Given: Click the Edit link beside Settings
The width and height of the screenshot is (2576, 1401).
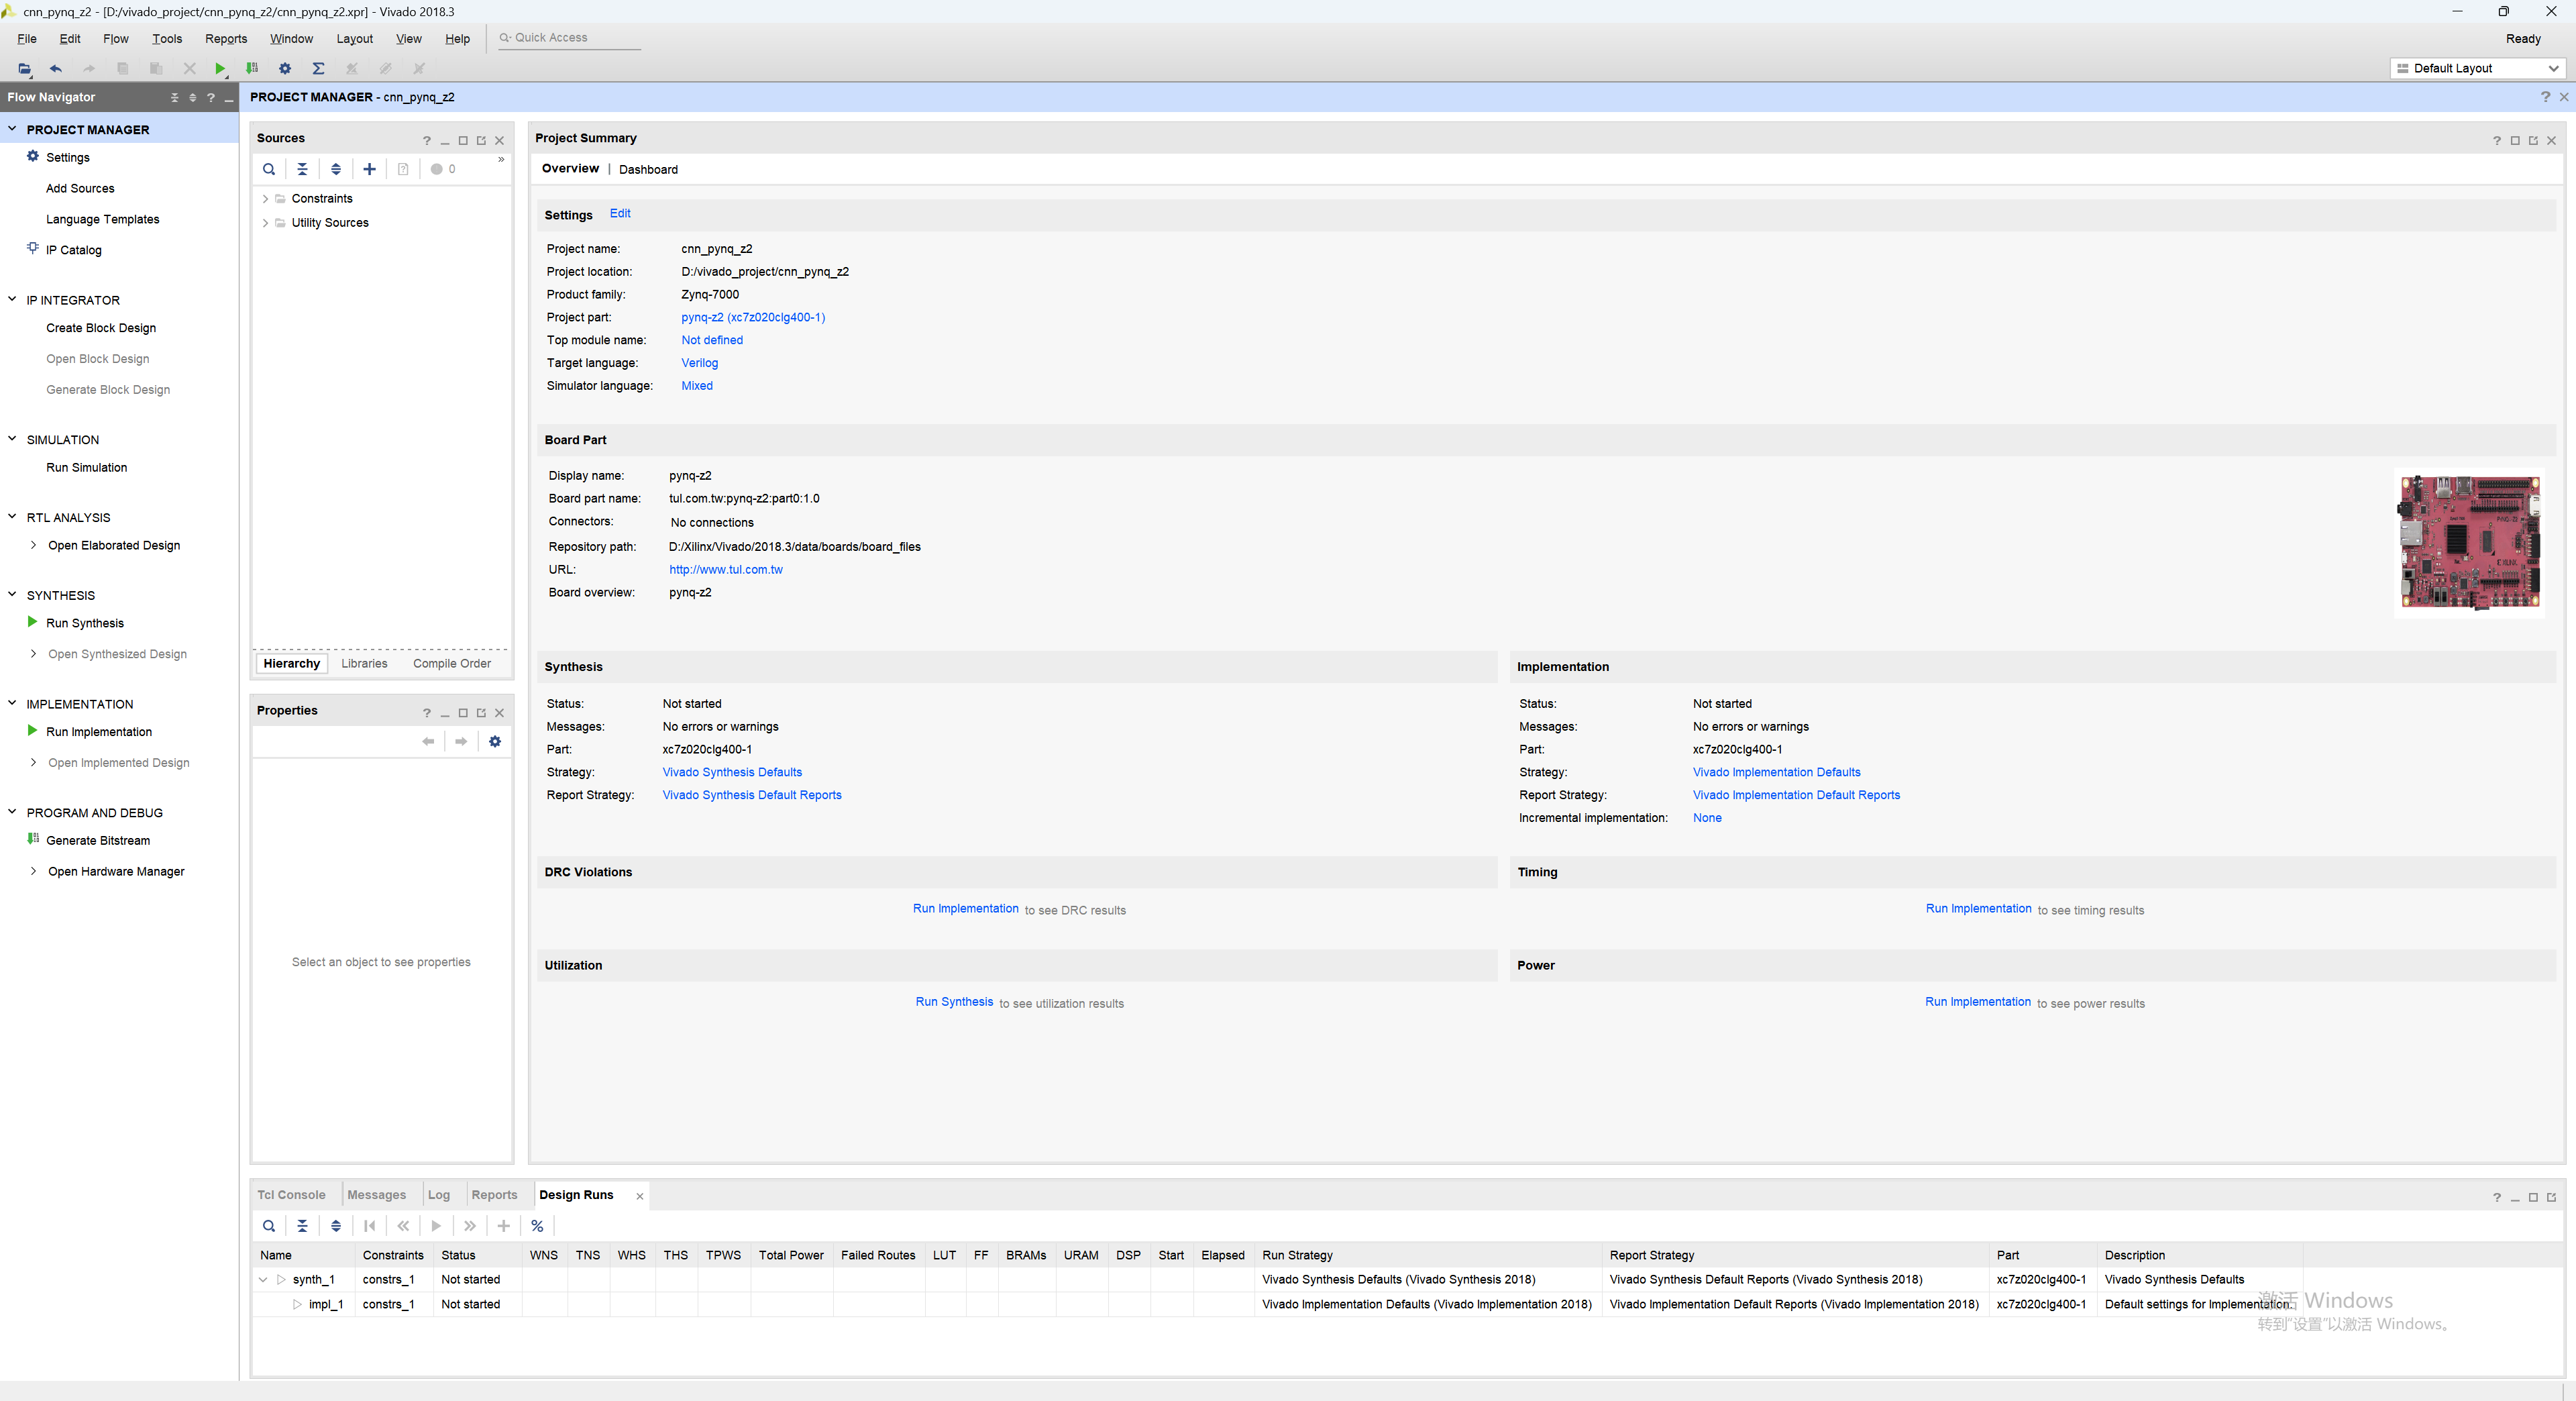Looking at the screenshot, I should tap(620, 213).
